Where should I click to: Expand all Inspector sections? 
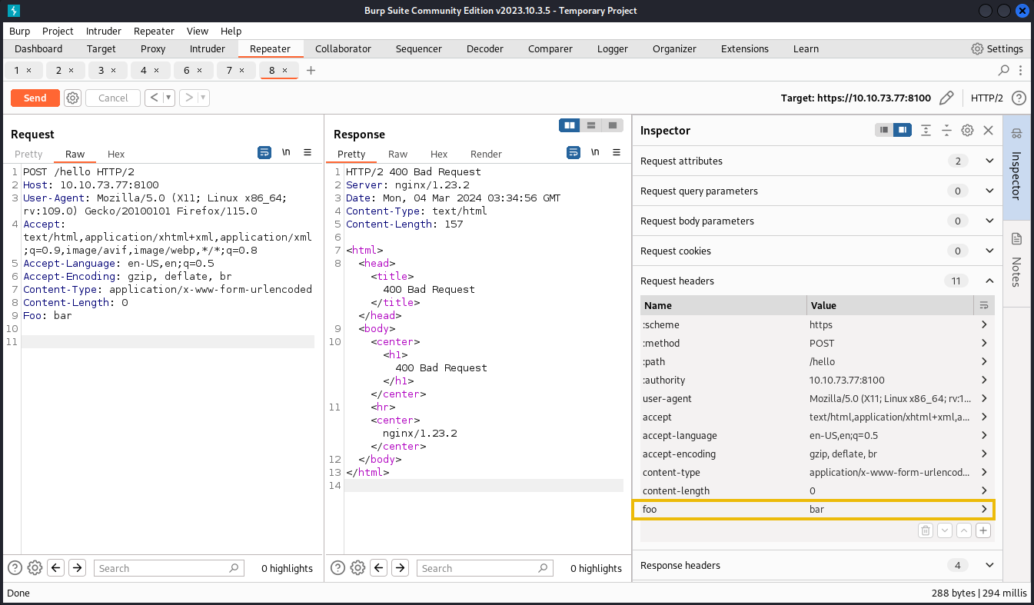click(926, 131)
